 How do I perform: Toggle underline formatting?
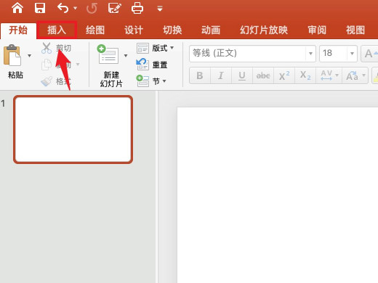[242, 75]
